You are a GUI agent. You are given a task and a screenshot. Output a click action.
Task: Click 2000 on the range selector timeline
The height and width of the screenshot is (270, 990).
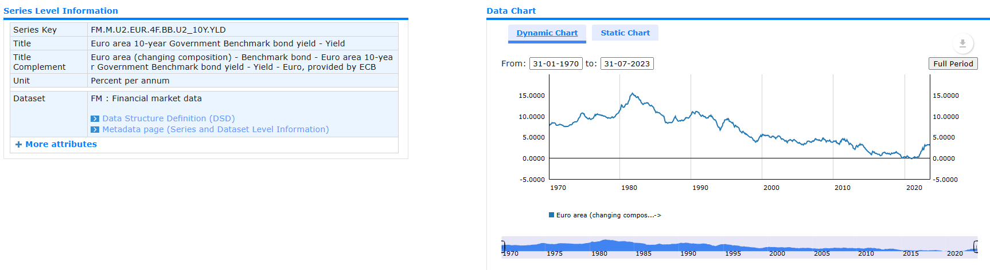click(777, 253)
